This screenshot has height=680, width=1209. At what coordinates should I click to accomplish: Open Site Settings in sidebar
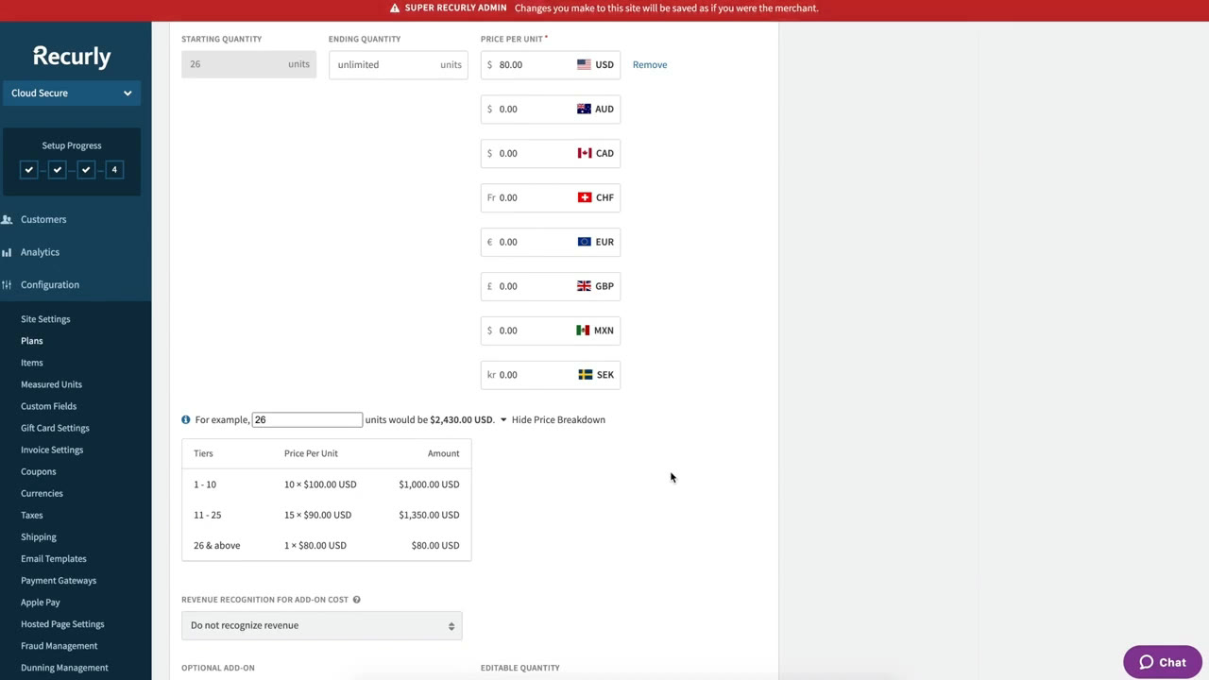(45, 319)
